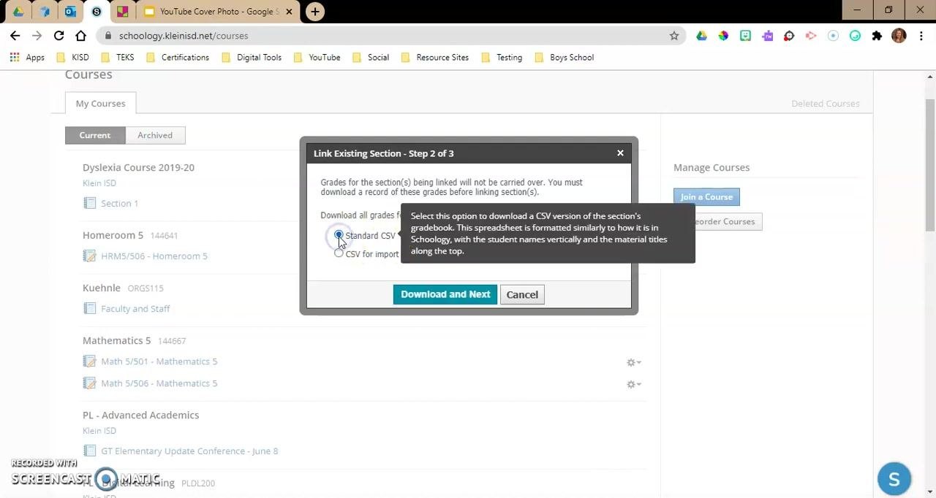Open the YouTube bookmarks folder
Viewport: 936px width, 498px height.
[317, 57]
